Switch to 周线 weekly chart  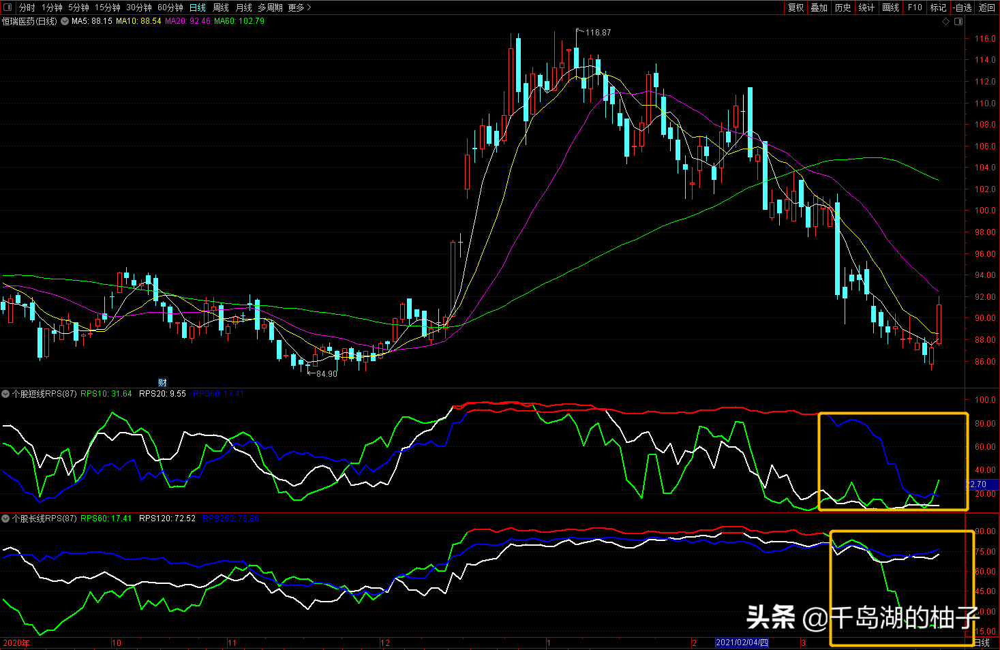(221, 7)
